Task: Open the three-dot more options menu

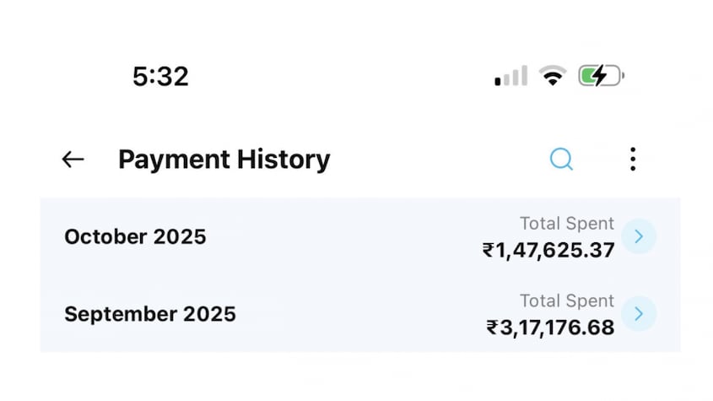Action: (633, 159)
